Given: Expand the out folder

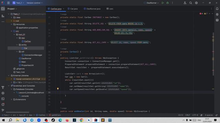Looking at the screenshot, I should (x=11, y=21).
